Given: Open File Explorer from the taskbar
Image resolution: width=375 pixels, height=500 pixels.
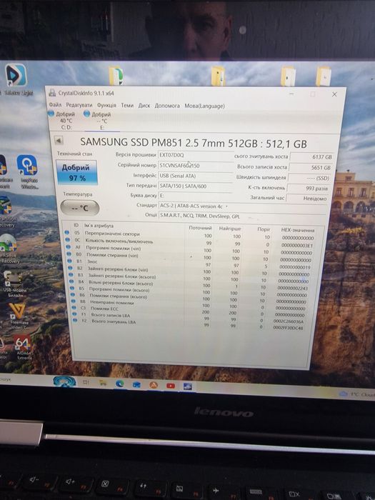Looking at the screenshot, I should point(103,383).
